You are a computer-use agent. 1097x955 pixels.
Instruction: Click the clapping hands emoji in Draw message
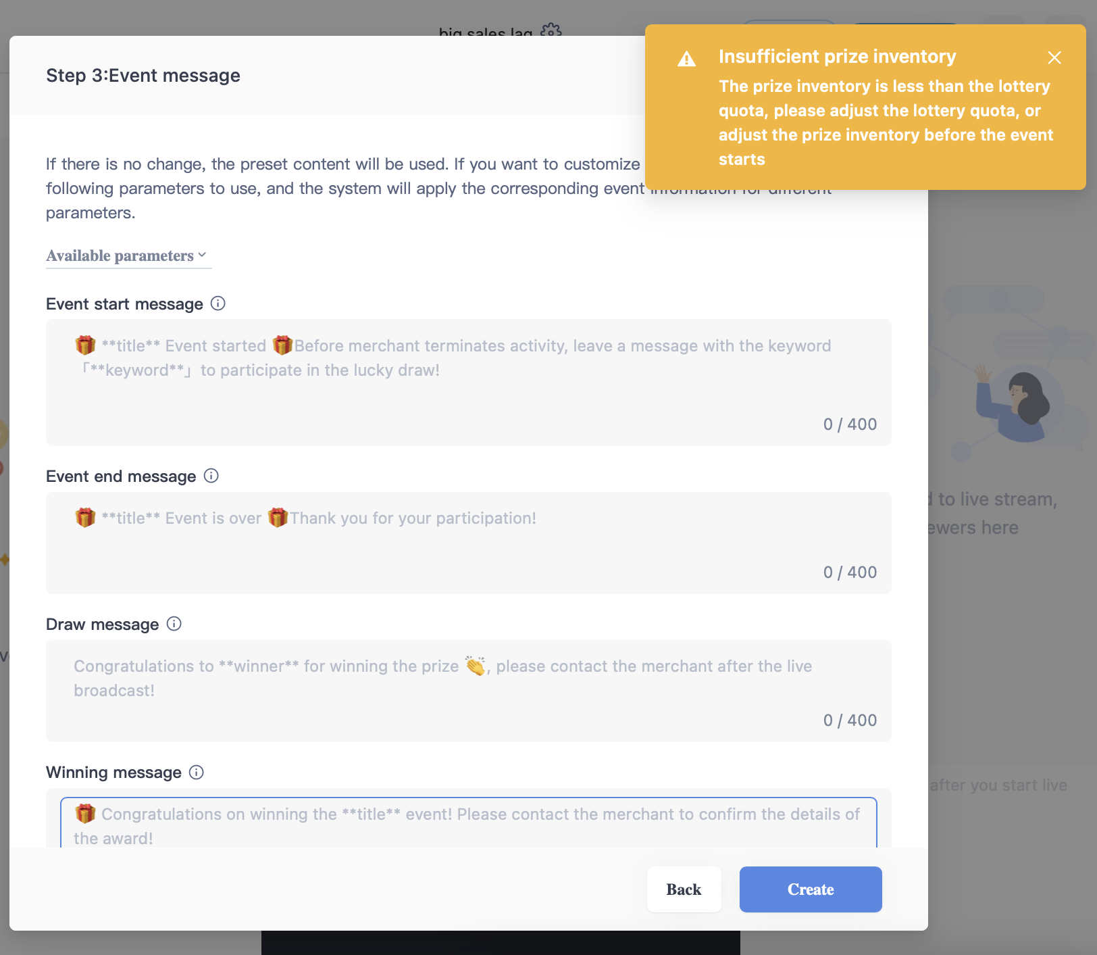(476, 666)
